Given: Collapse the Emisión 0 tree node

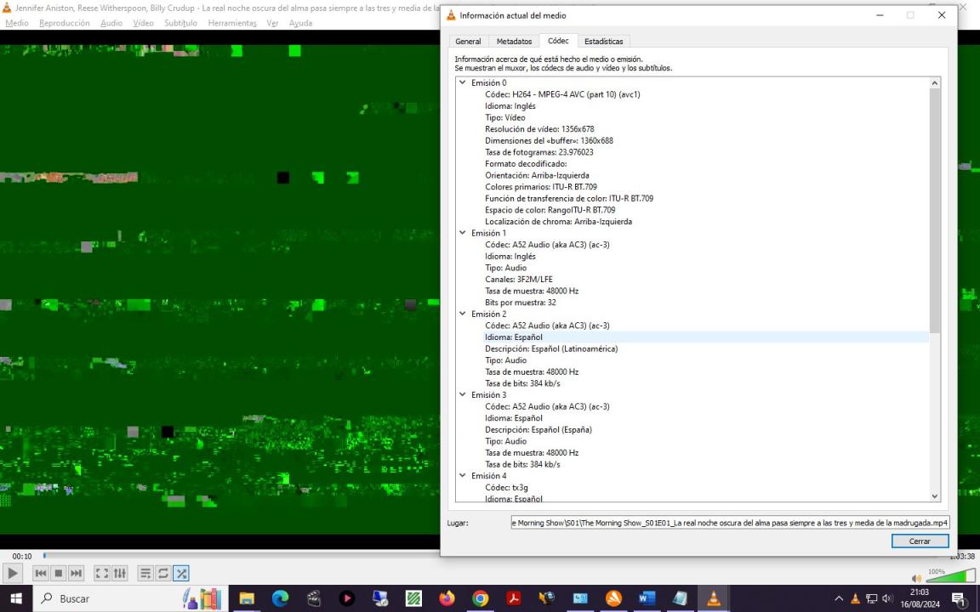Looking at the screenshot, I should click(x=463, y=82).
